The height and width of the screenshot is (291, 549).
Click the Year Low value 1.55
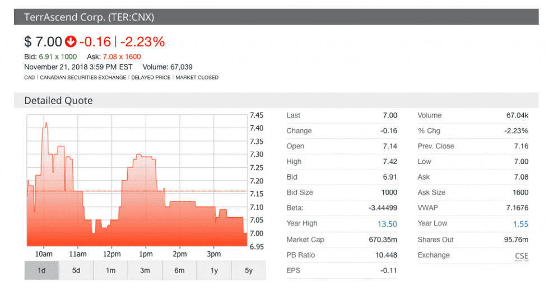[520, 224]
